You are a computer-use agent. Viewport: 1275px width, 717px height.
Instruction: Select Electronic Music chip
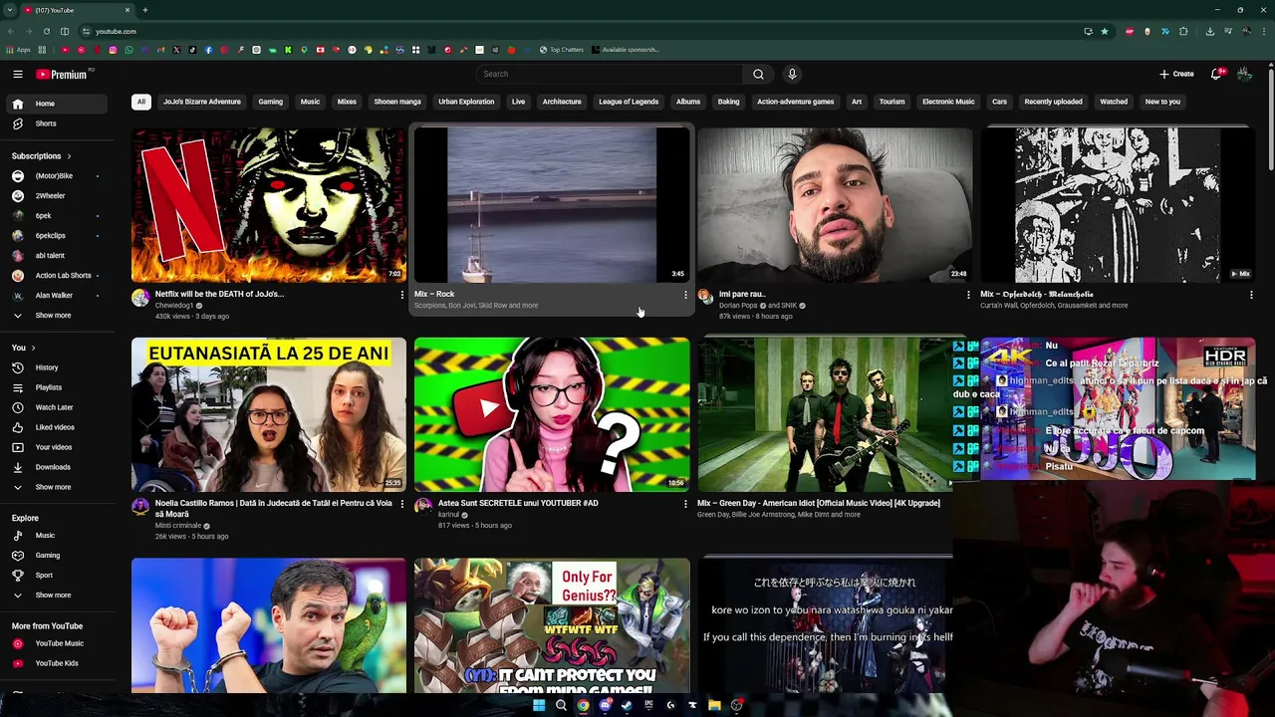[948, 102]
